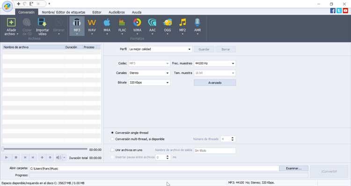Click the stop button in the player
Image resolution: width=351 pixels, height=186 pixels.
16,157
